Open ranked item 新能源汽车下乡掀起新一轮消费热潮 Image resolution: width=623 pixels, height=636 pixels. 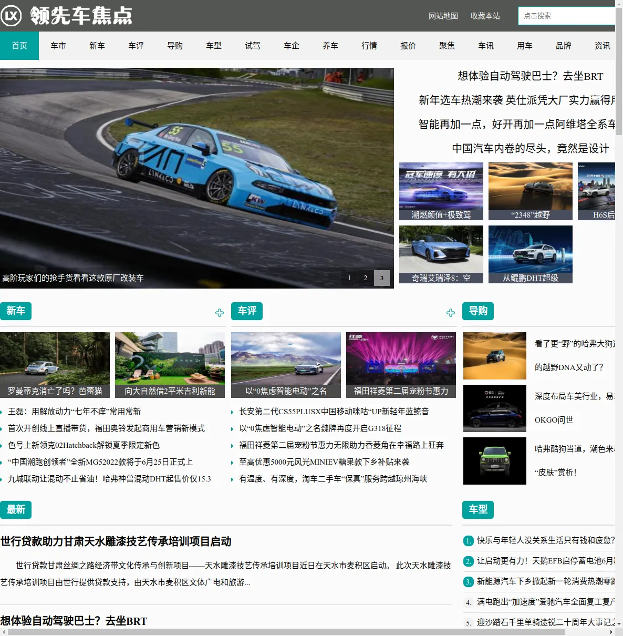pos(546,581)
